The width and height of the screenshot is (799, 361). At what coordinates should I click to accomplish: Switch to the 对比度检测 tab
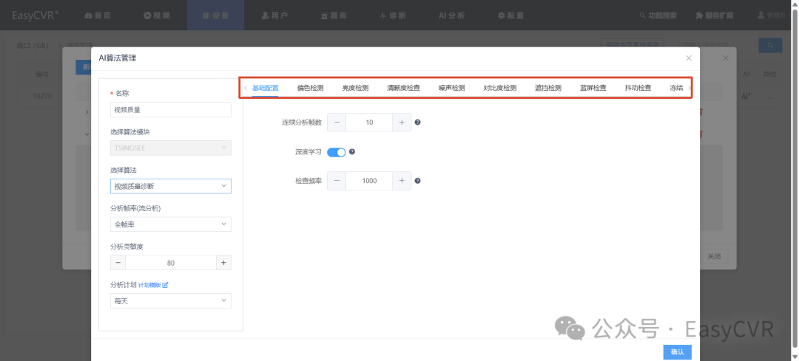click(x=500, y=87)
